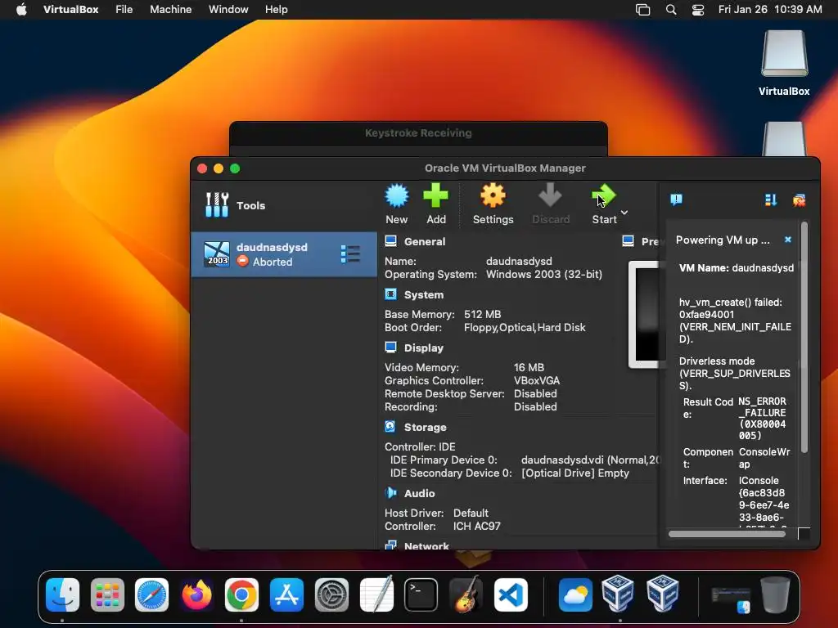Launch Firefox from the Dock
Image resolution: width=838 pixels, height=628 pixels.
click(196, 594)
